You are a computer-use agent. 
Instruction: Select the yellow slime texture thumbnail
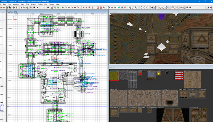[114, 76]
